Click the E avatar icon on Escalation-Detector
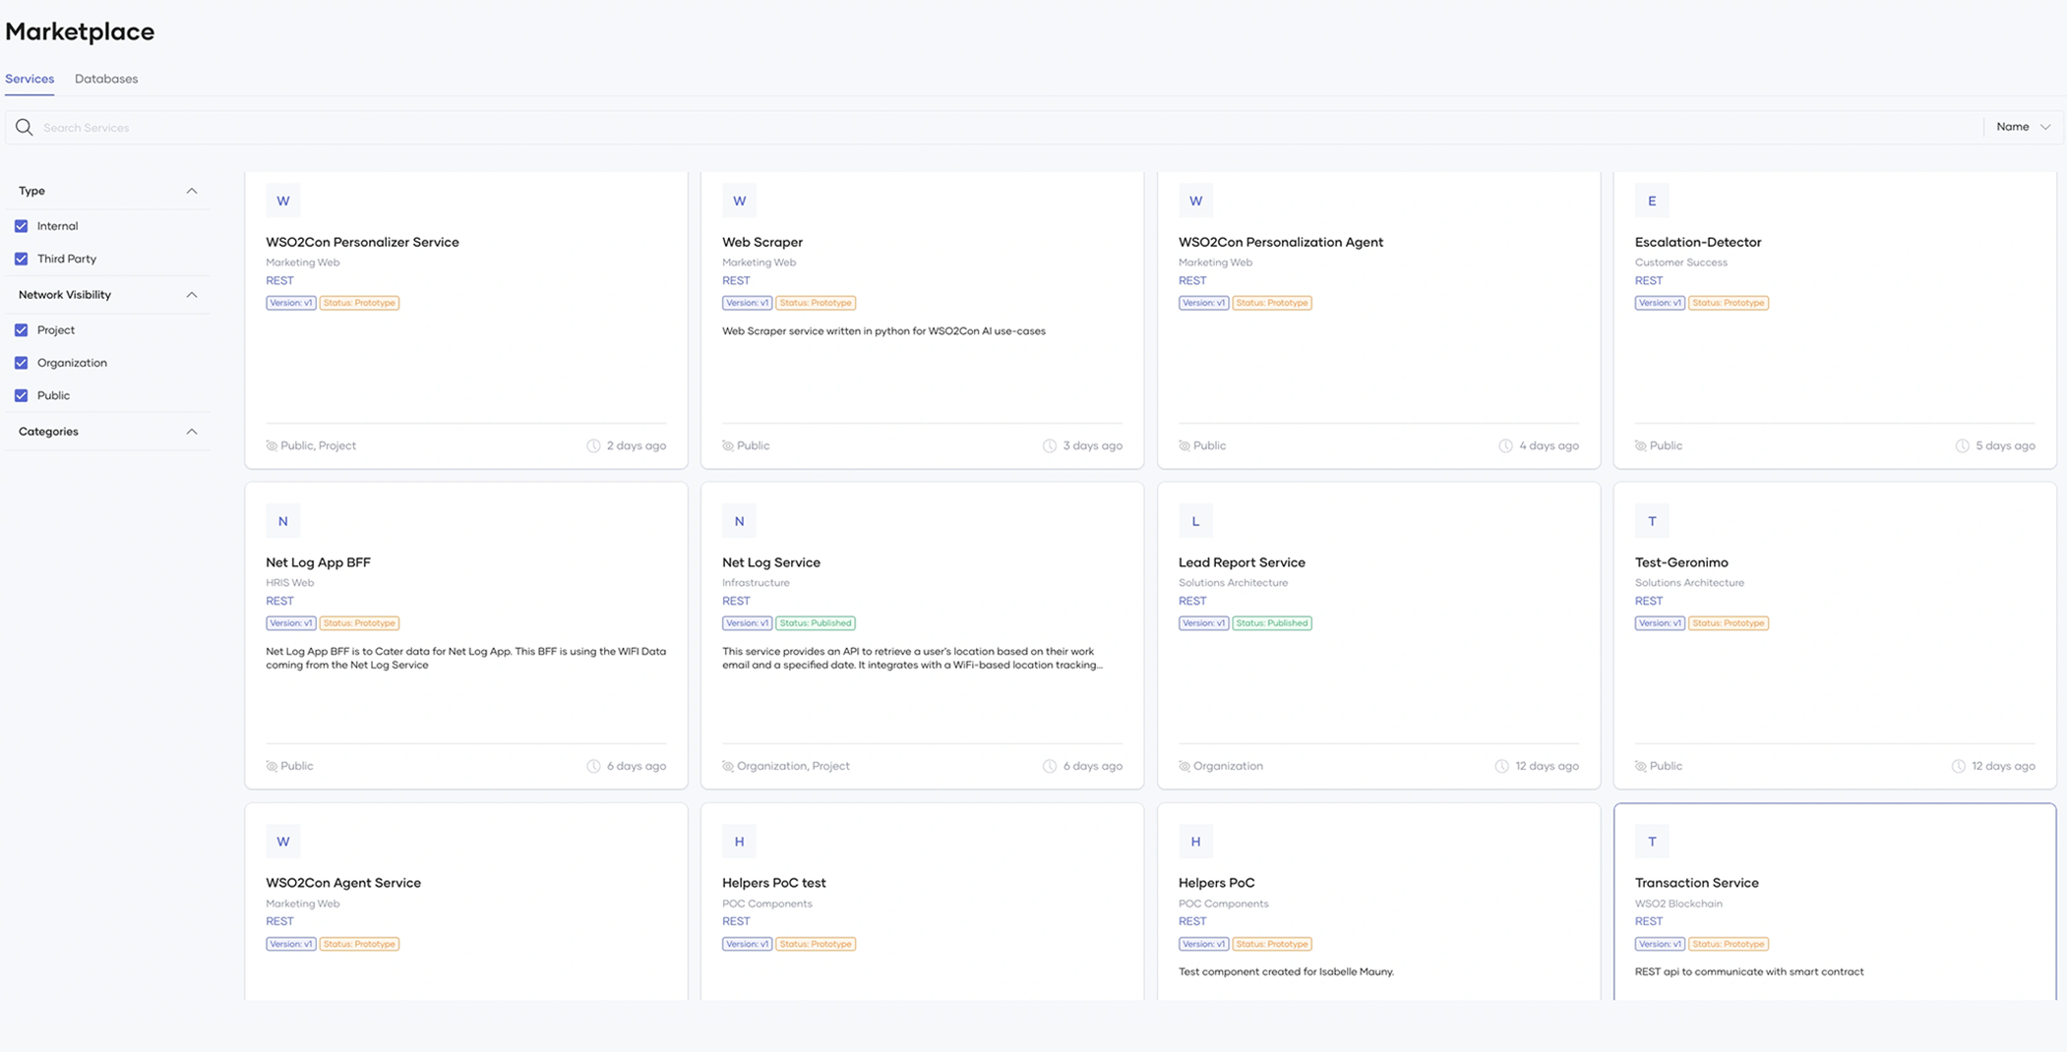 1652,201
